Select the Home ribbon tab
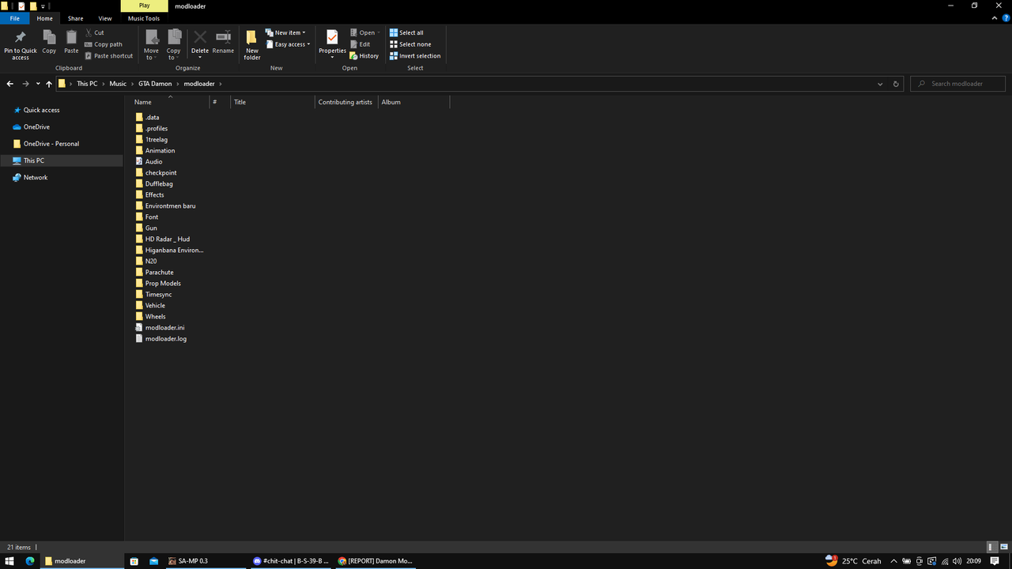Viewport: 1012px width, 569px height. click(x=45, y=18)
